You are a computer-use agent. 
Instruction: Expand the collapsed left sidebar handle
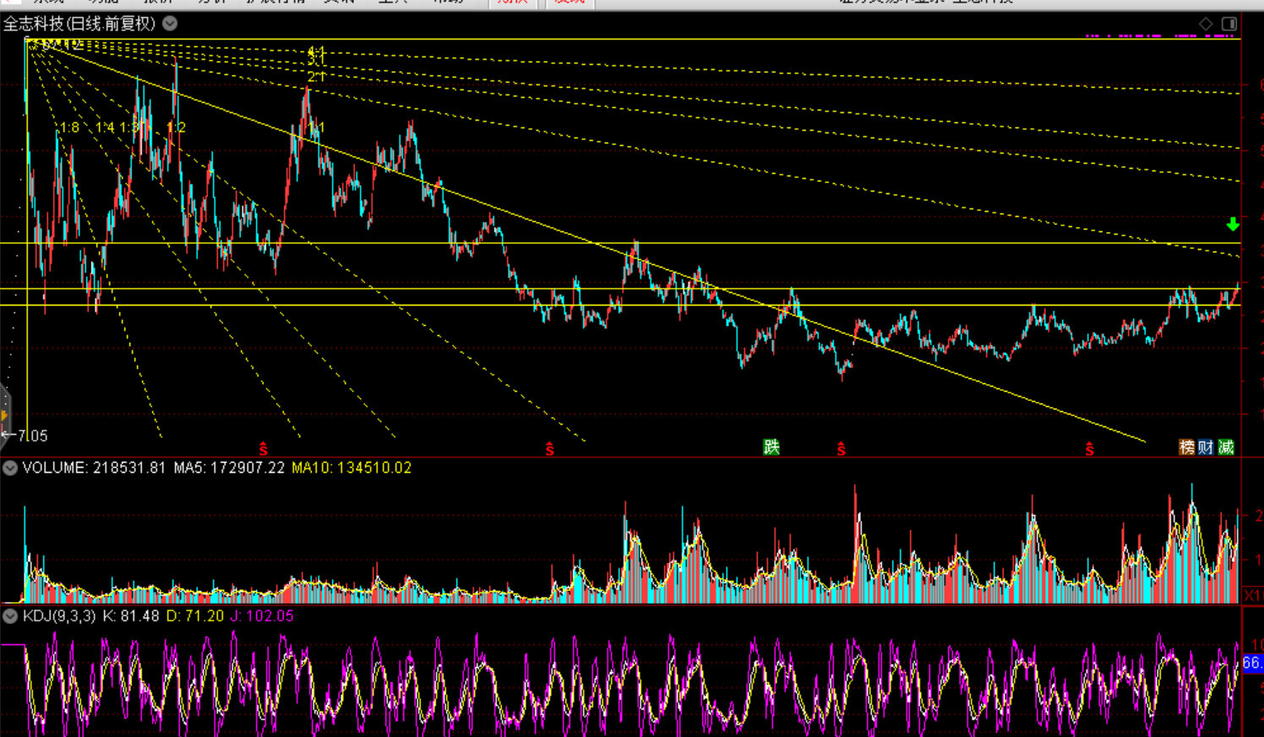[x=4, y=415]
